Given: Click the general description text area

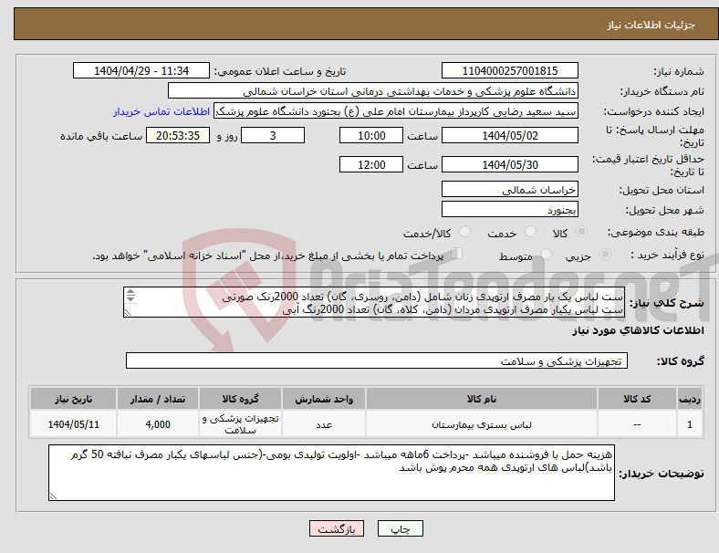Looking at the screenshot, I should pos(374,302).
